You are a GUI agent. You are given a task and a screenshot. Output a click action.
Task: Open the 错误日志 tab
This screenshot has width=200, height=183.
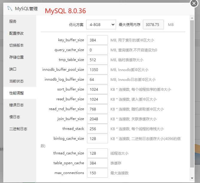point(20,105)
